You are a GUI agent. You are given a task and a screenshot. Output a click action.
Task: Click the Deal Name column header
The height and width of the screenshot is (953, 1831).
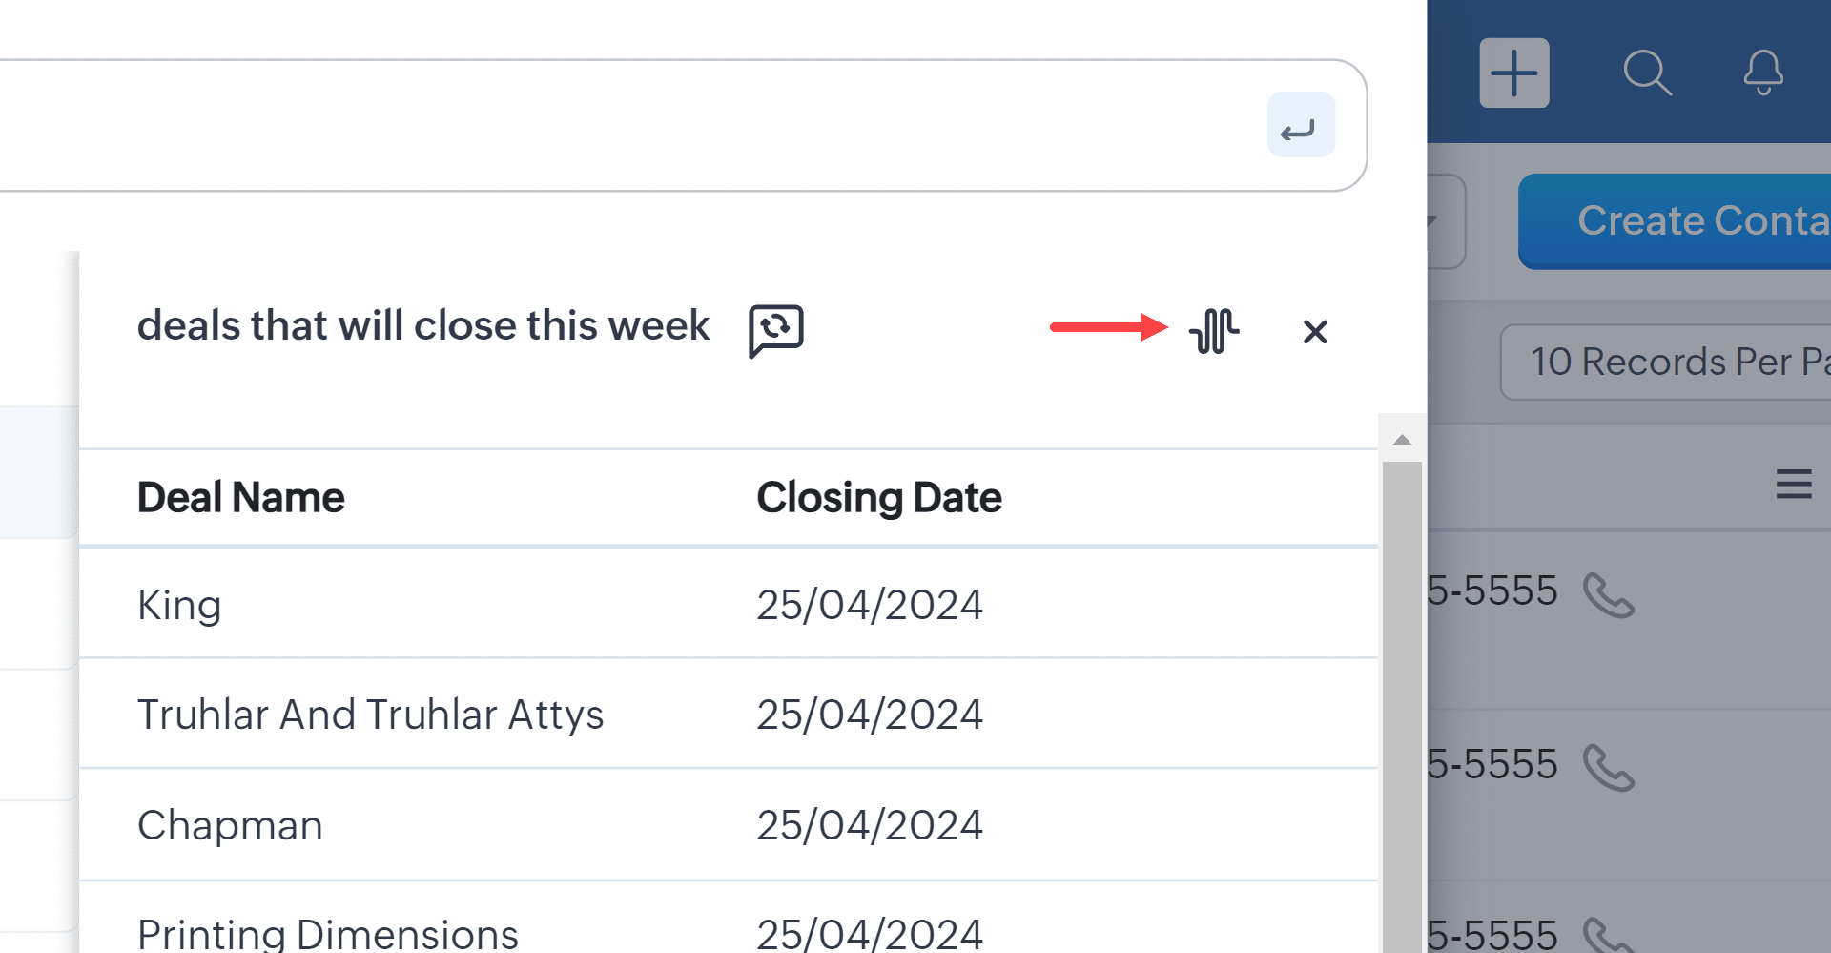coord(241,497)
